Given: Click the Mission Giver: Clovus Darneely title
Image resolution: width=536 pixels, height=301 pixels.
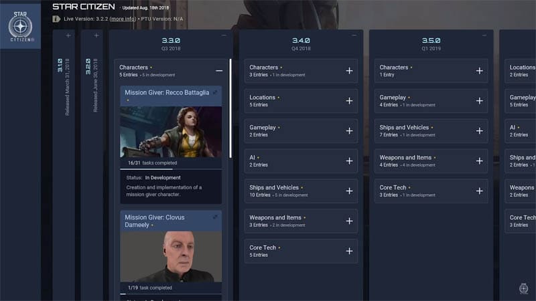Looking at the screenshot, I should coord(155,221).
